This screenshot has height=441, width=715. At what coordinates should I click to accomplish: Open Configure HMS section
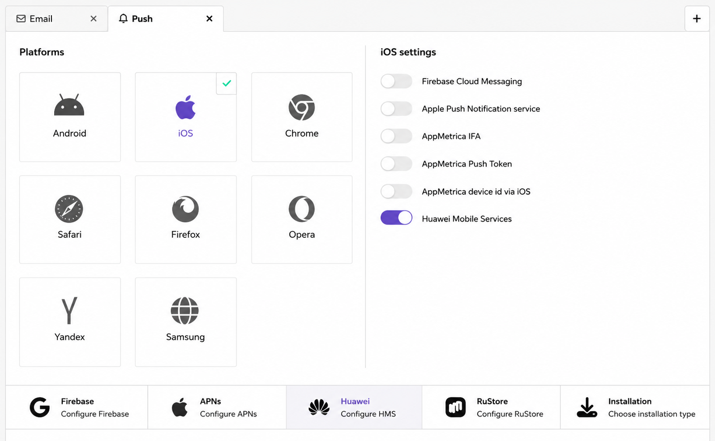pos(354,407)
